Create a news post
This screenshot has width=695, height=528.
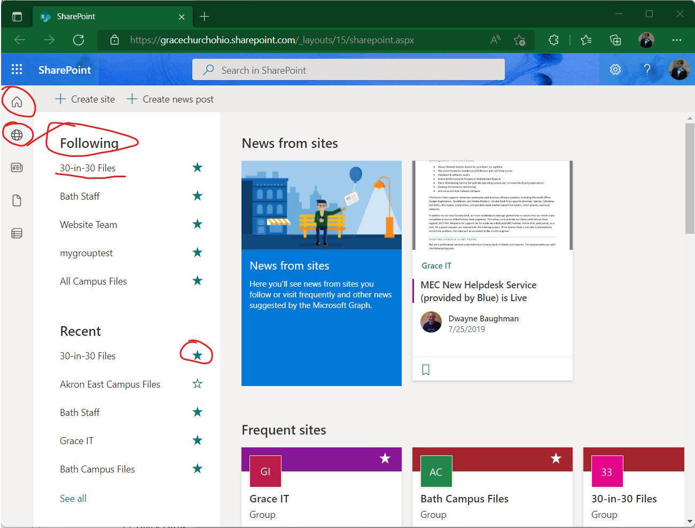170,99
